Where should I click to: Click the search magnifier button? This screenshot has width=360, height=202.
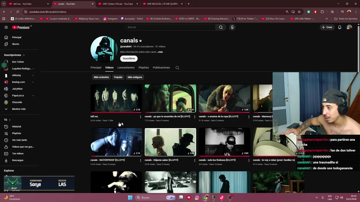tap(221, 27)
